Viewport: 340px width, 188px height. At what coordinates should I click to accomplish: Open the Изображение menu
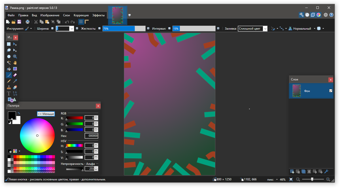coord(50,15)
